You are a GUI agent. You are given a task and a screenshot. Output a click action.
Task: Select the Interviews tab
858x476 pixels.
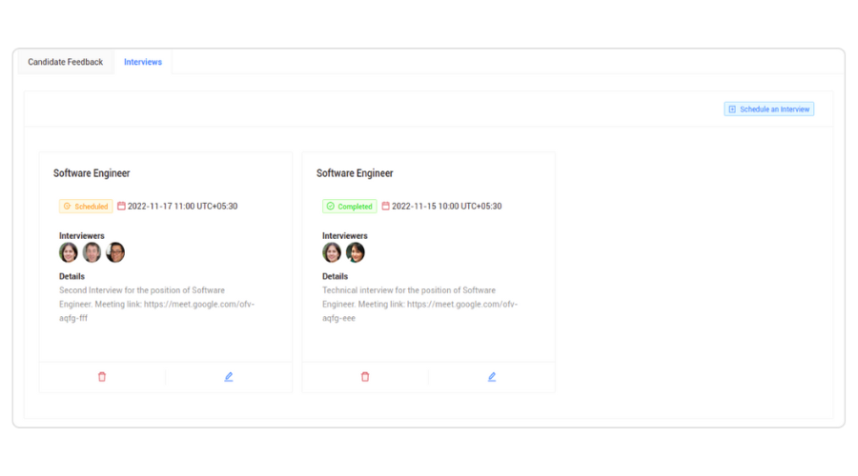(143, 62)
